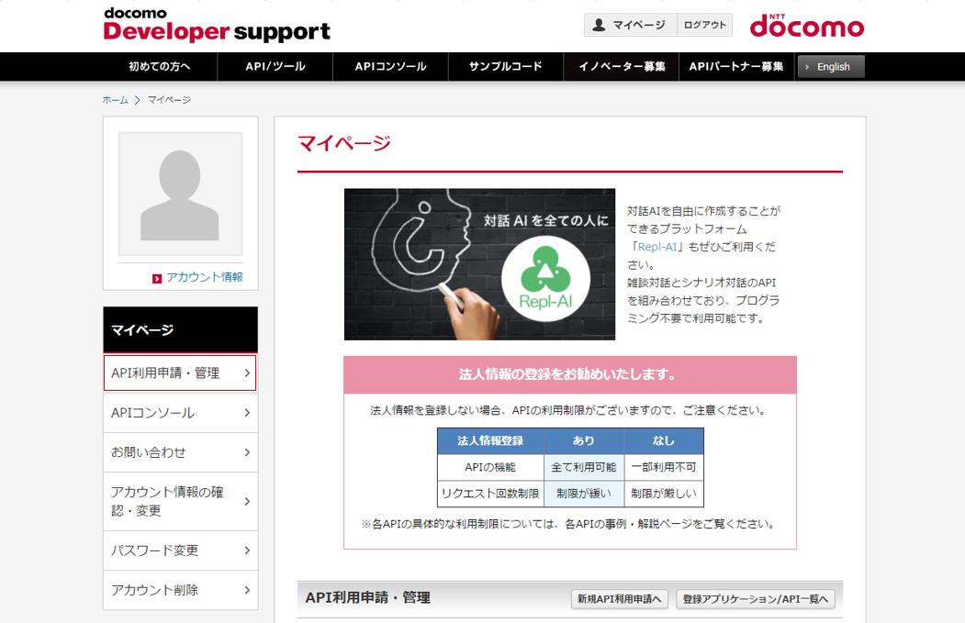Viewport: 965px width, 623px height.
Task: Click the マイページ breadcrumb text
Action: (169, 100)
